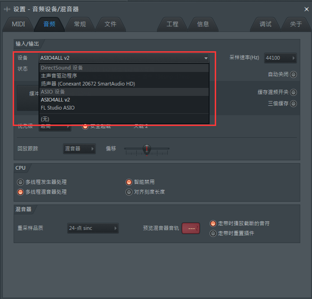Switch to the 调试 tab
Screen dimensions: 312x299
click(265, 24)
